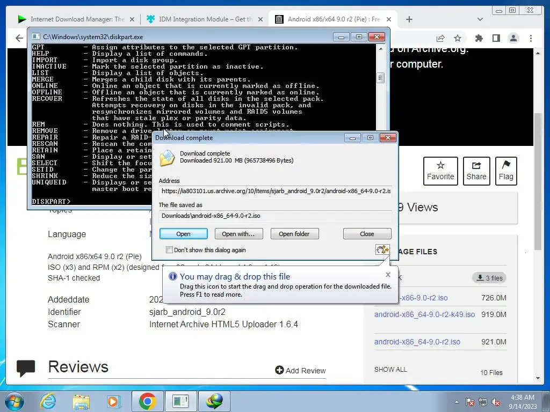Viewport: 550px width, 412px height.
Task: Click the share page icon in Chrome toolbar
Action: pos(440,38)
